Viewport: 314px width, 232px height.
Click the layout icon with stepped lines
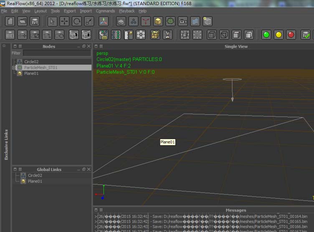(47, 35)
